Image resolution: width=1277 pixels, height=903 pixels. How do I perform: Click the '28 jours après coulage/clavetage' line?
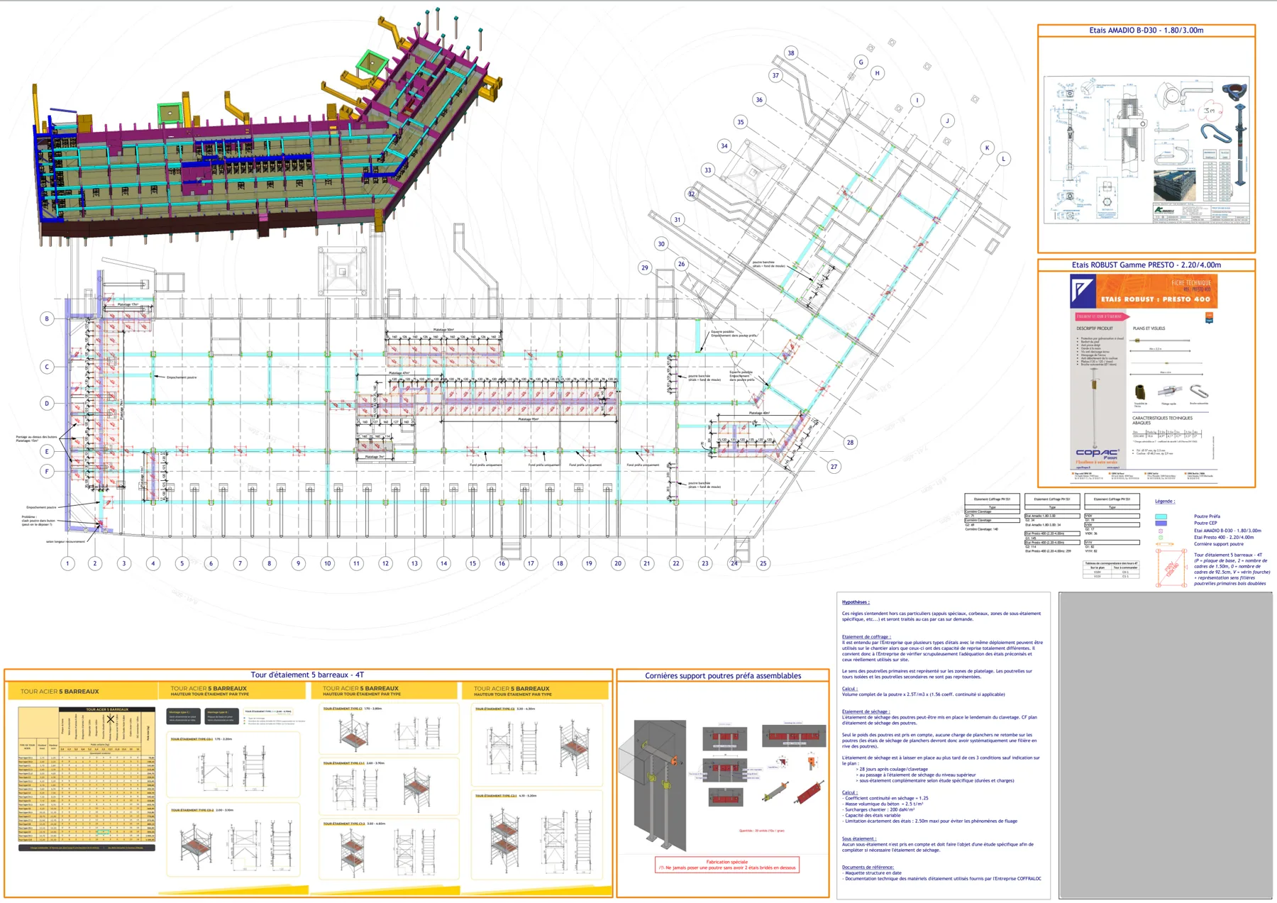[x=892, y=769]
